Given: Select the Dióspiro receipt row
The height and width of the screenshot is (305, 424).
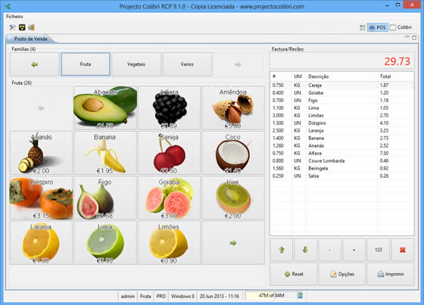Looking at the screenshot, I should coord(341,123).
